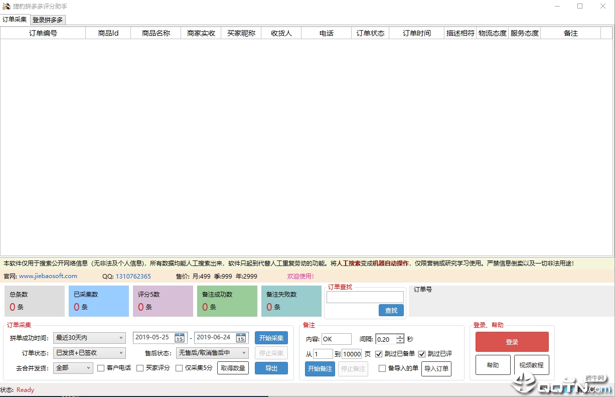
Task: Click 帮助 button
Action: tap(493, 365)
